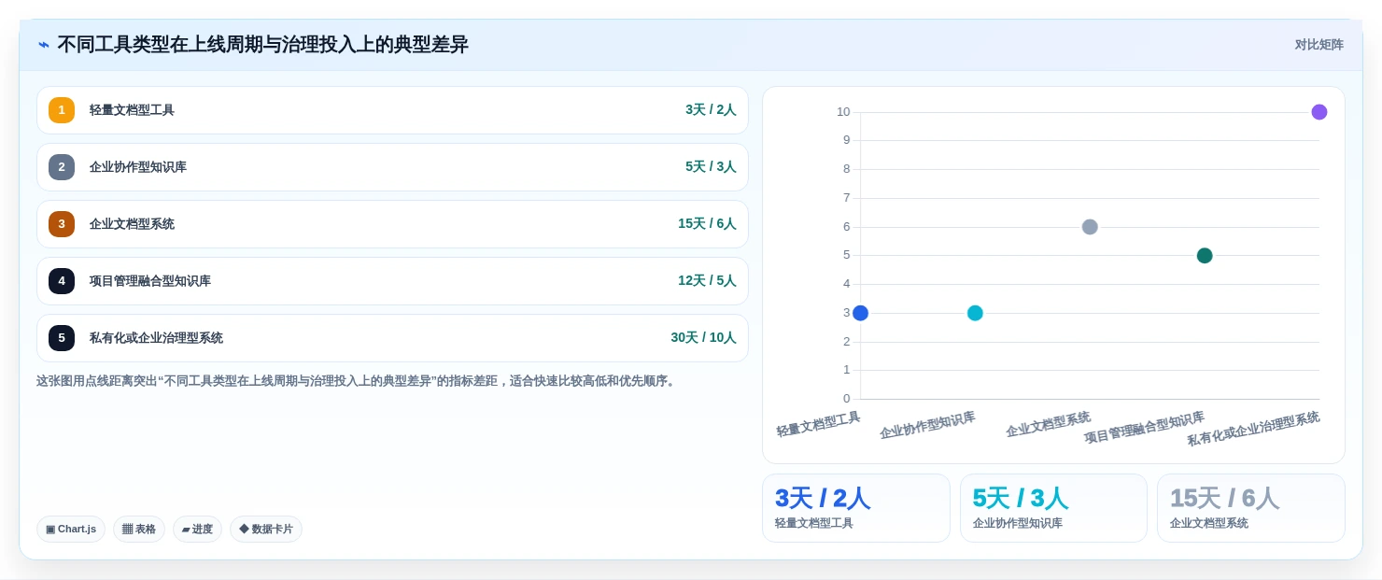Click the 轻量文档型工具 list row label
1382x580 pixels.
pos(132,110)
